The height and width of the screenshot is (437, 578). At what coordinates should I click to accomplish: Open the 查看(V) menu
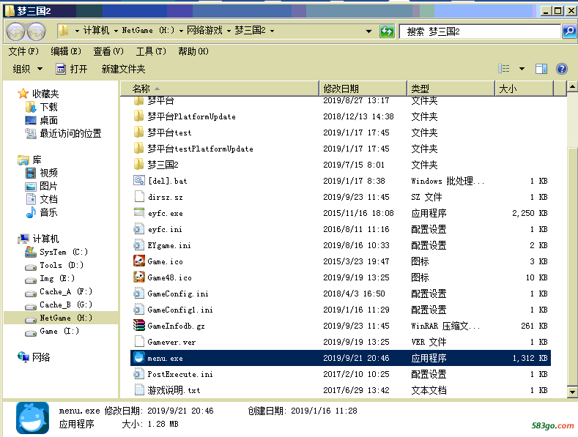(x=108, y=51)
